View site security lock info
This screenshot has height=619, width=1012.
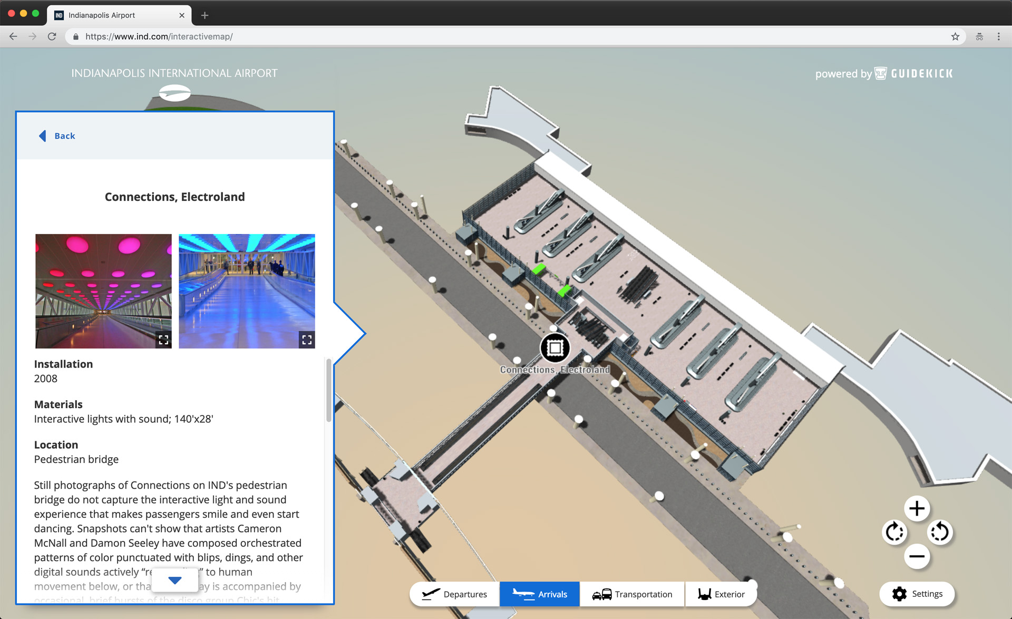pyautogui.click(x=76, y=36)
